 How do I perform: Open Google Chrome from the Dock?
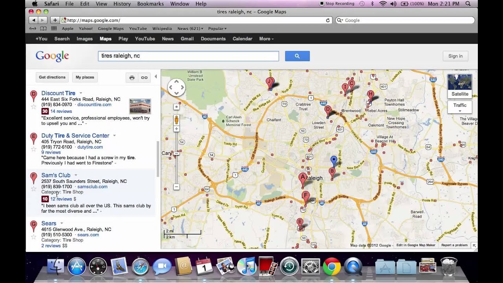pyautogui.click(x=332, y=267)
